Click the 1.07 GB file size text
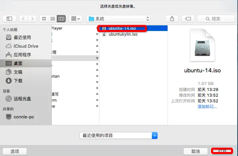The image size is (238, 156). tap(206, 84)
